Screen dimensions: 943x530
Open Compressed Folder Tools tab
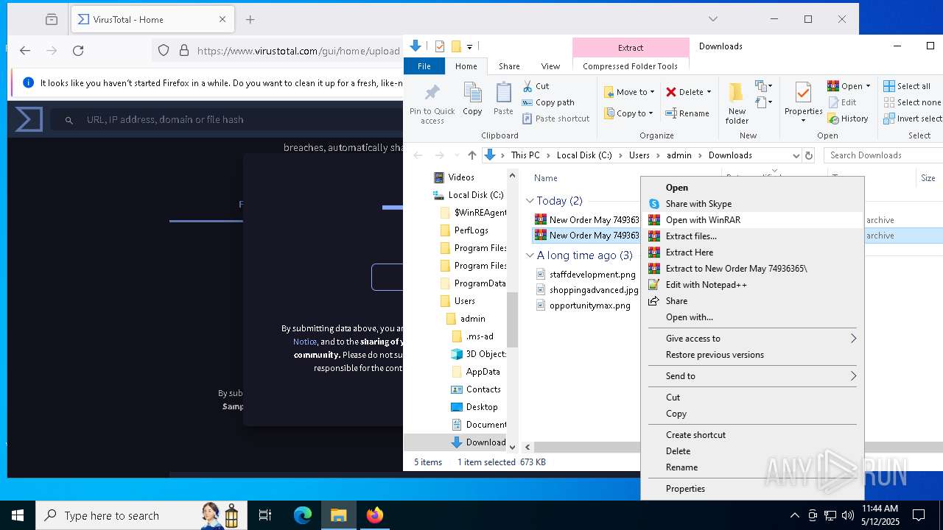[x=630, y=66]
